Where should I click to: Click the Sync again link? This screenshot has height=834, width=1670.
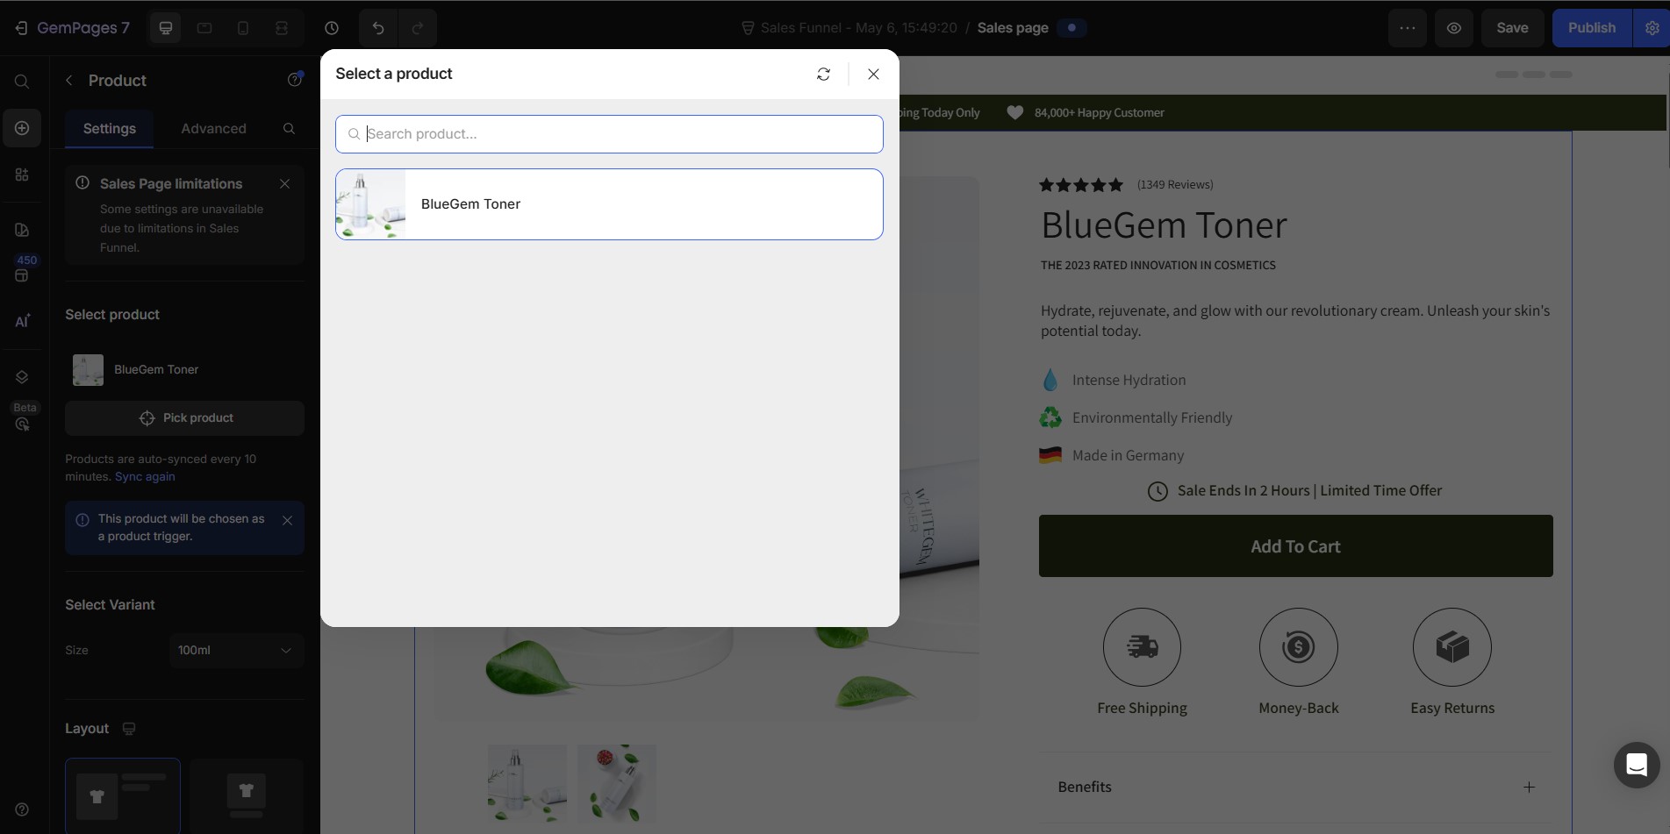coord(145,477)
